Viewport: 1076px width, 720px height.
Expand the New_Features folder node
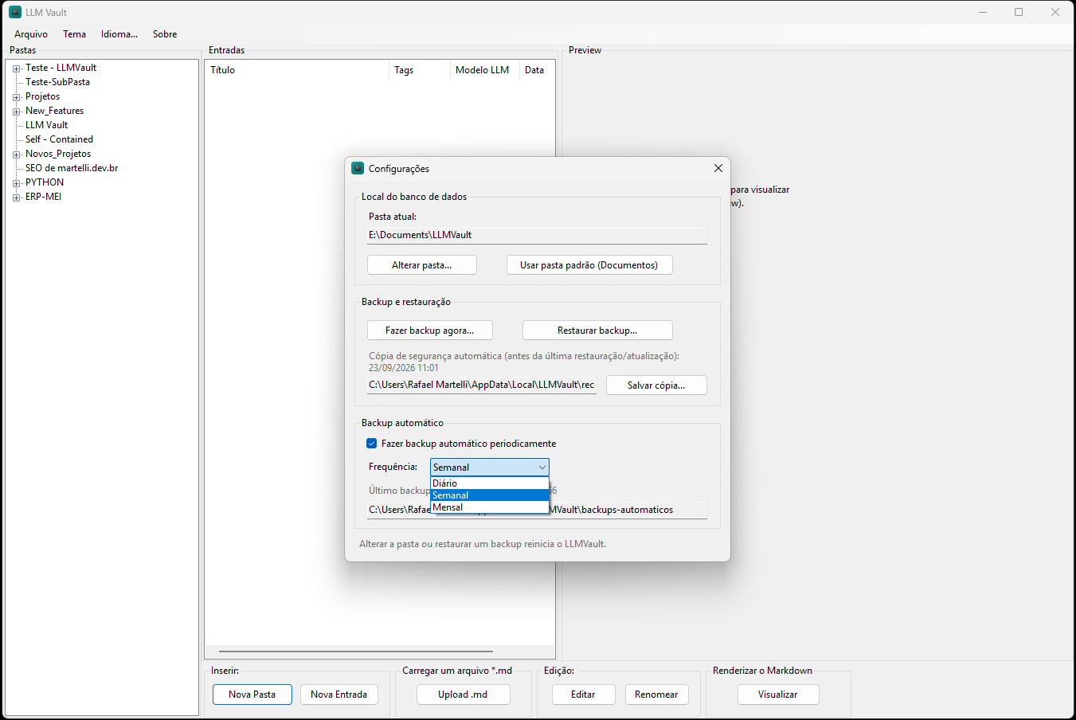click(16, 112)
